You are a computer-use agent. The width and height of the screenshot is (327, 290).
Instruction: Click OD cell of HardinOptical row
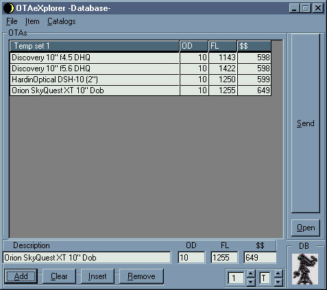click(x=194, y=80)
